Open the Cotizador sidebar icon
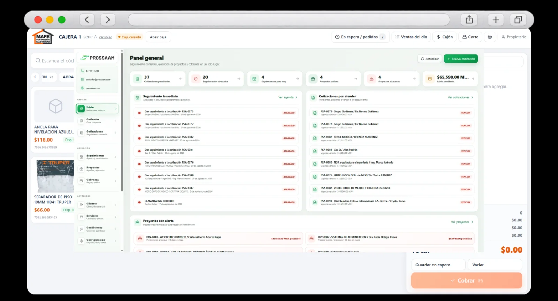The height and width of the screenshot is (301, 558). point(81,121)
